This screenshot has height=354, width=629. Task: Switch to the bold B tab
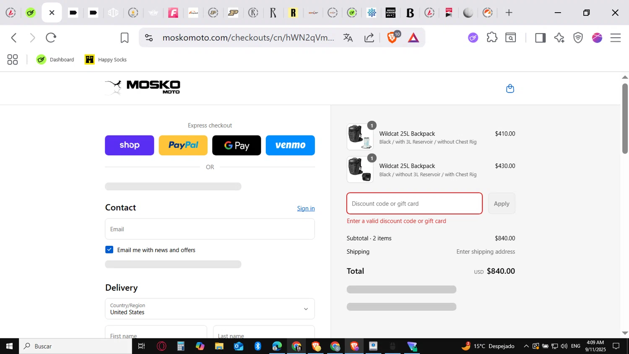point(410,13)
